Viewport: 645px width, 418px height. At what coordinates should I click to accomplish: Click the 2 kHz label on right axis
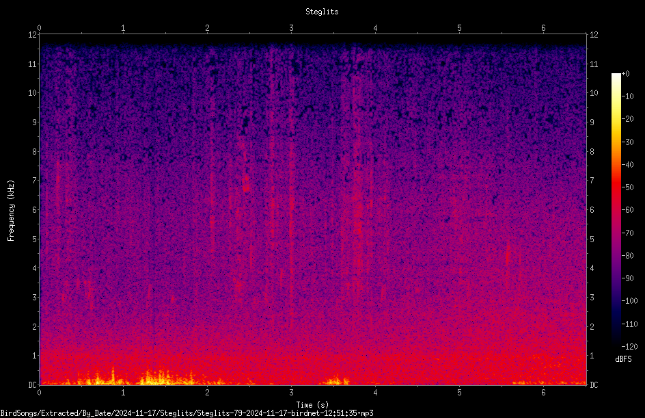pyautogui.click(x=592, y=326)
